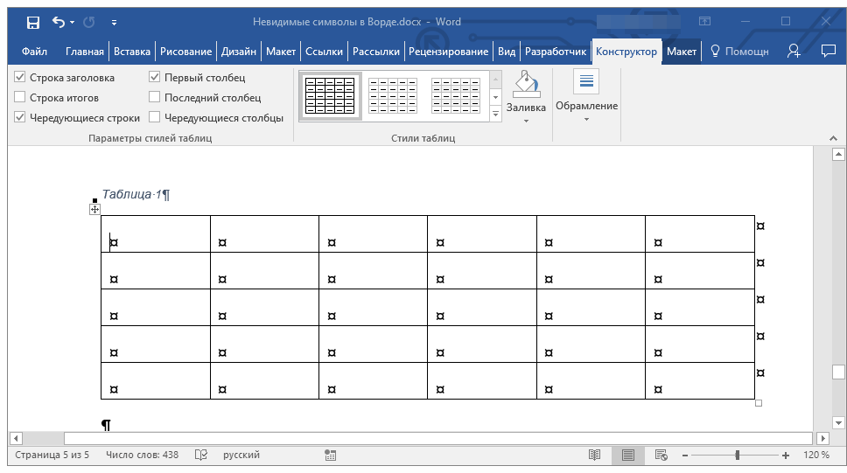Screen dimensions: 847x473
Task: Open the Customize Quick Access Toolbar dropdown
Action: [115, 22]
